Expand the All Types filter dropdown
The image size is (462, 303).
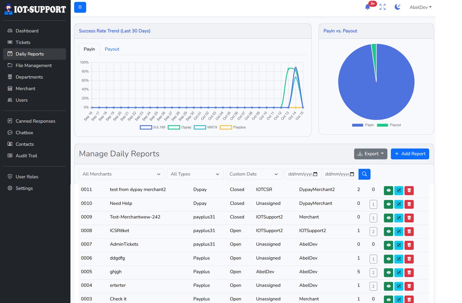coord(195,174)
